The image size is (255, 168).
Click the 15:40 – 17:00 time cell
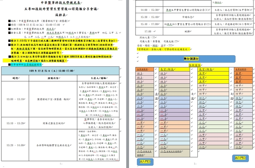[x=149, y=24]
